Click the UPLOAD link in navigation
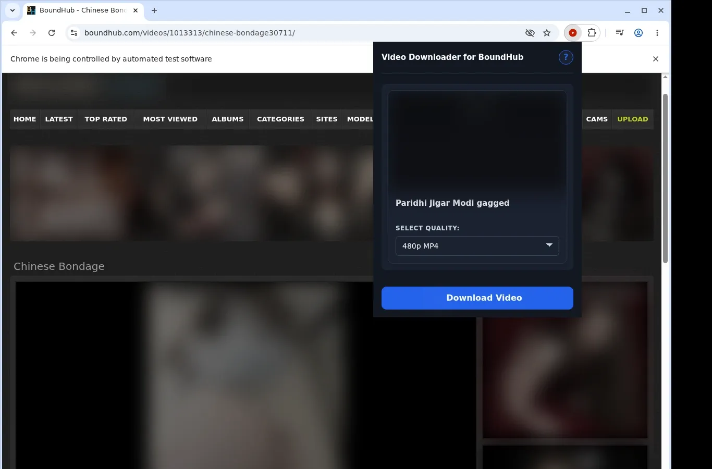 pos(633,119)
